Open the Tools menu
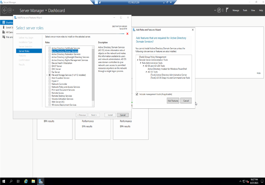 (245, 10)
